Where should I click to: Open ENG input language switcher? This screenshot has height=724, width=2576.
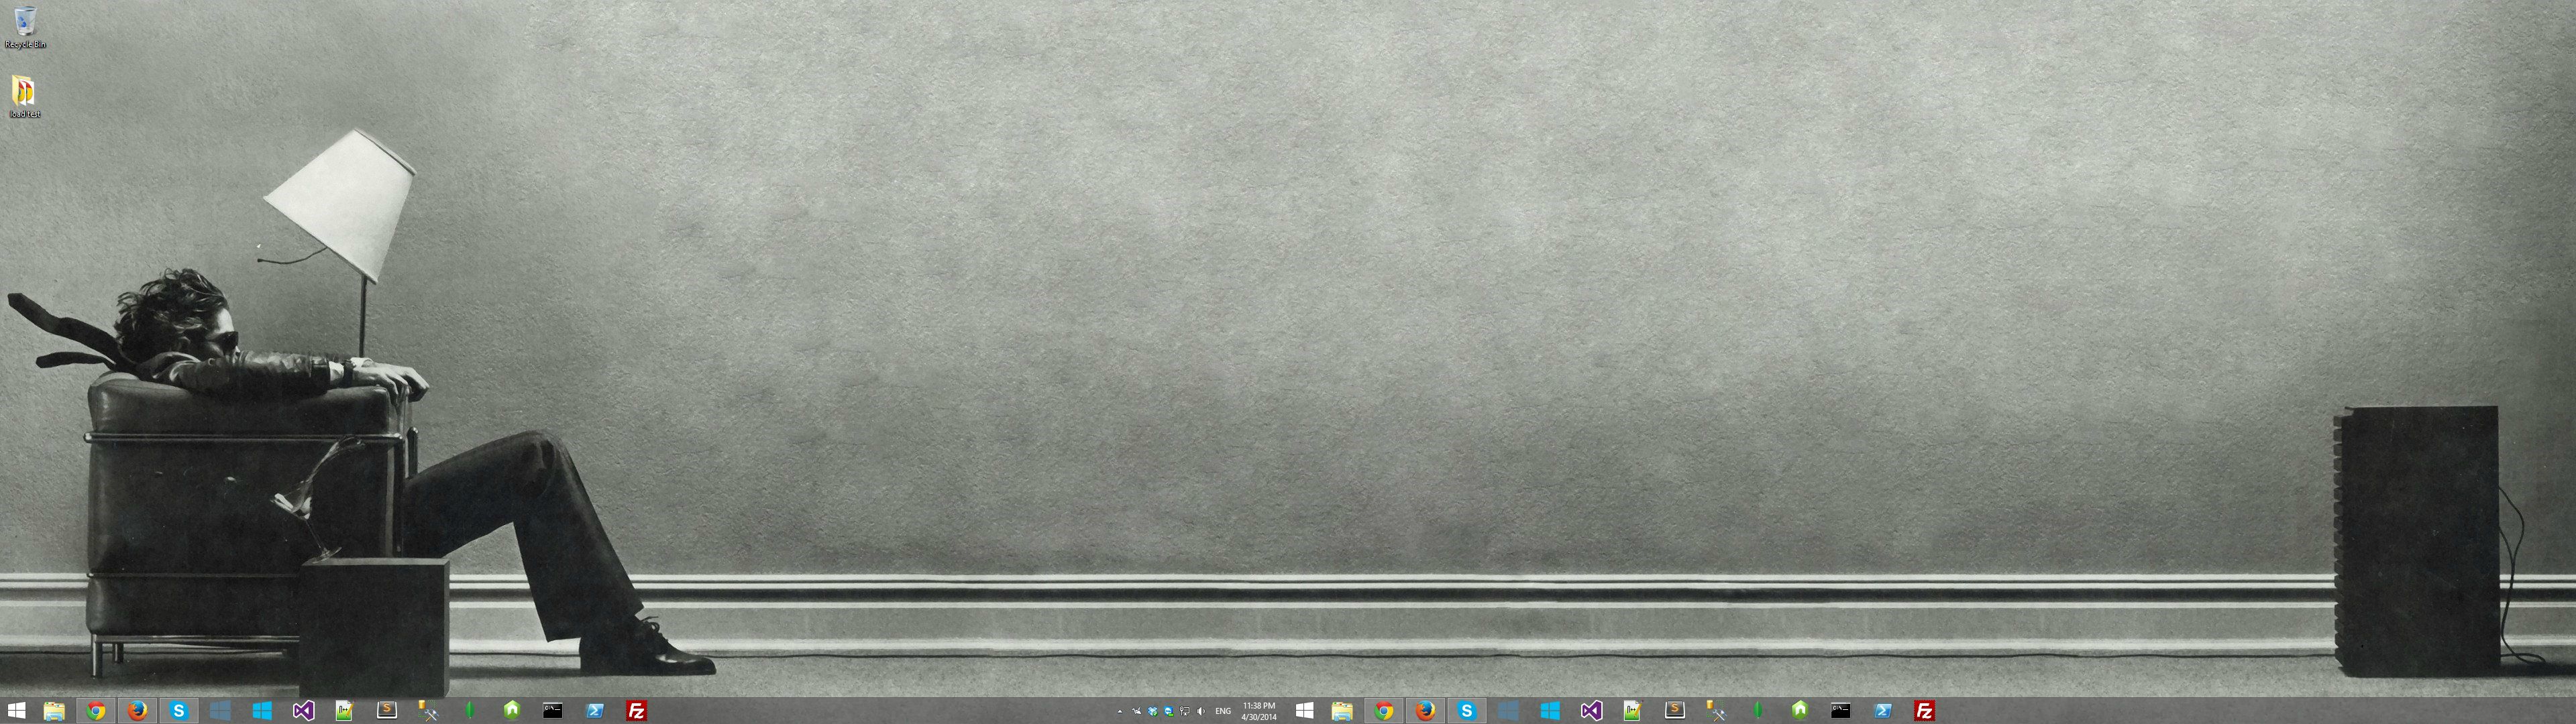(1223, 712)
